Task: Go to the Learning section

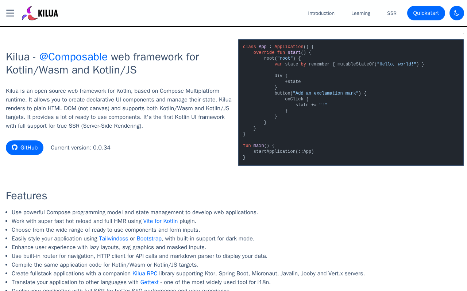Action: click(x=361, y=13)
